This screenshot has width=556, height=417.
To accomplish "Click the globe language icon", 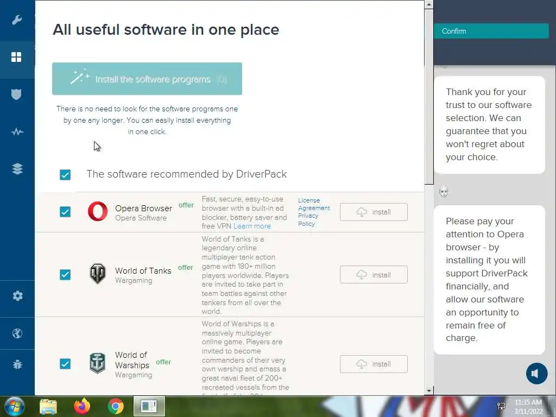I will click(17, 333).
